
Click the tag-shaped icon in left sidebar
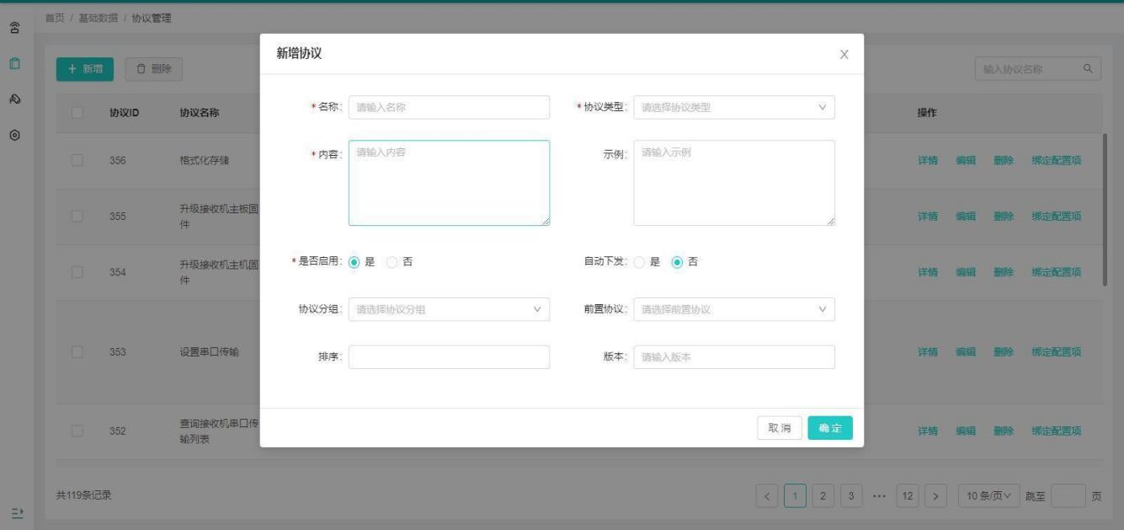pyautogui.click(x=14, y=99)
